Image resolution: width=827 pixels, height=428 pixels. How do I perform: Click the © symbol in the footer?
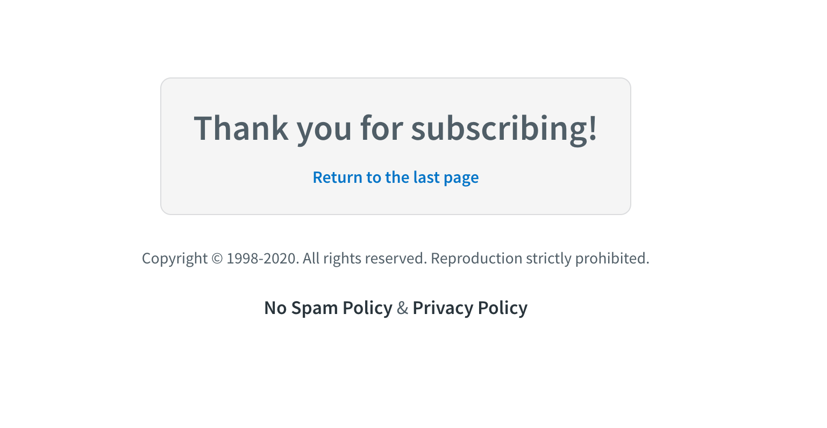coord(217,259)
